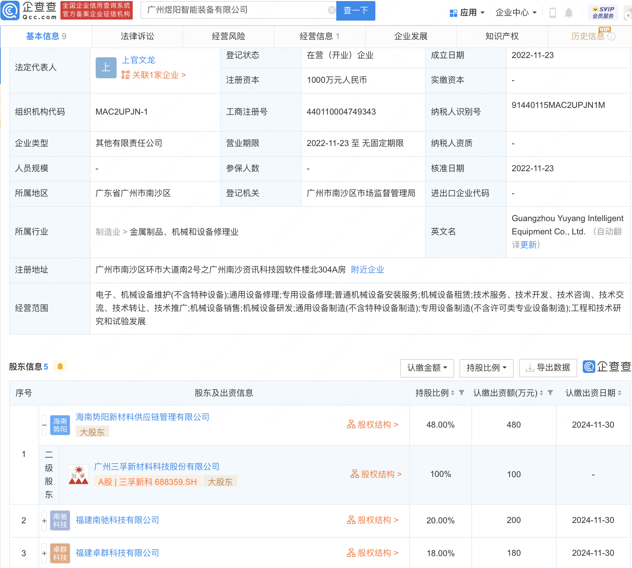Switch to 基本信息 tab

pyautogui.click(x=46, y=36)
